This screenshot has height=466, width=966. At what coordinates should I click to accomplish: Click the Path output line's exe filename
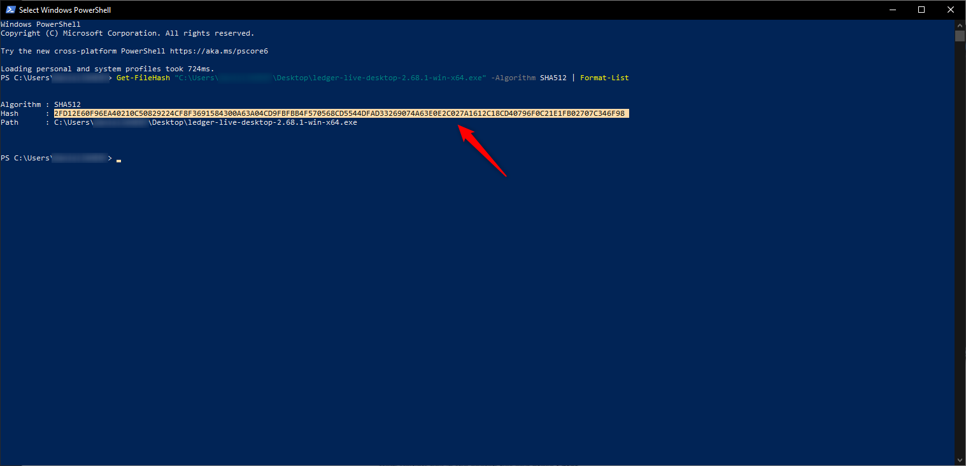pyautogui.click(x=255, y=122)
